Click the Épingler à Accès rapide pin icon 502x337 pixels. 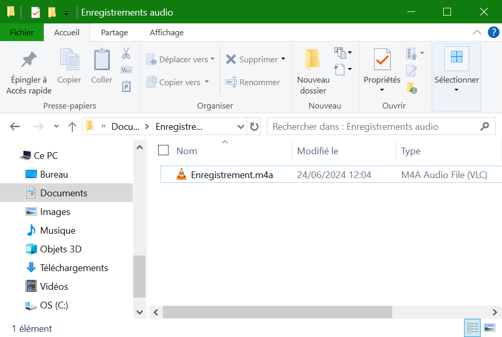pos(29,60)
